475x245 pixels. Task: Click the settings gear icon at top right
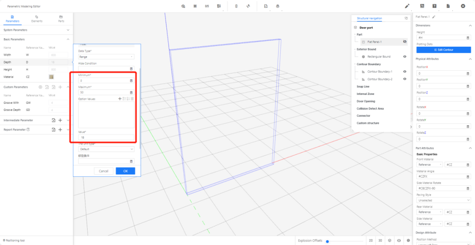(x=463, y=6)
